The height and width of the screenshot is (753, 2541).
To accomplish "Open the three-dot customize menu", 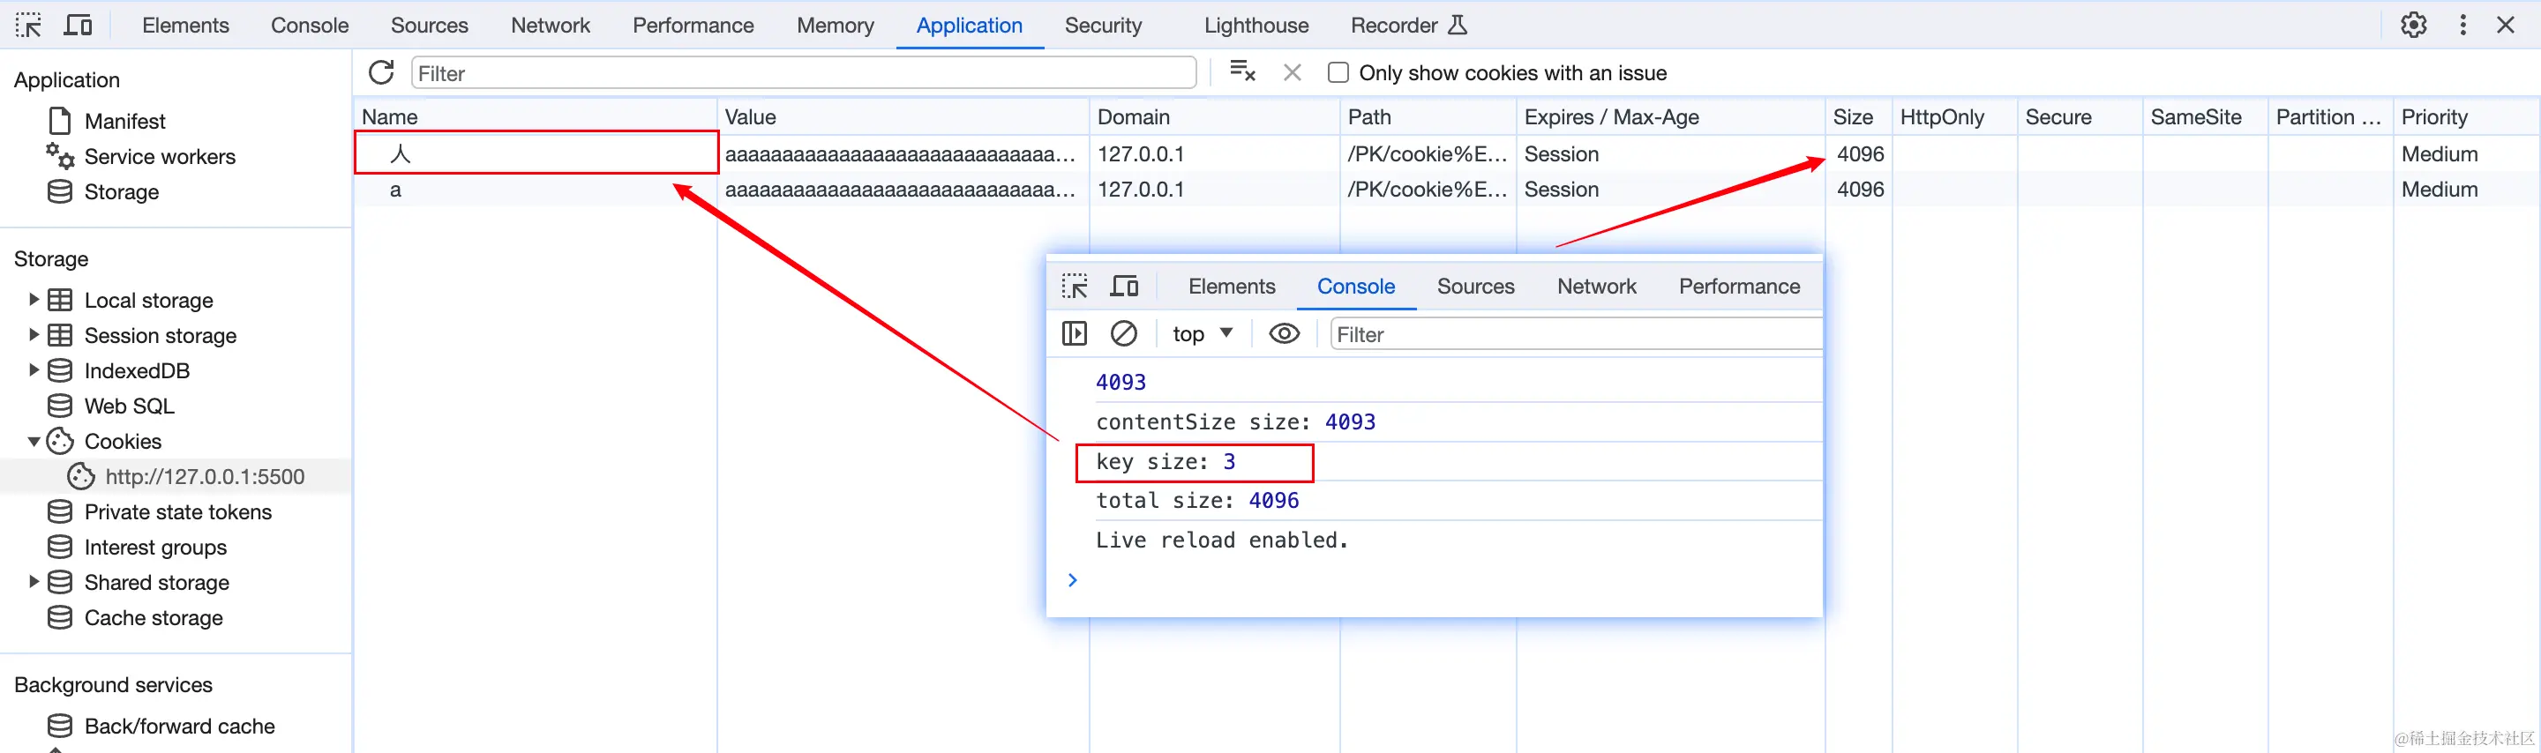I will [x=2463, y=25].
